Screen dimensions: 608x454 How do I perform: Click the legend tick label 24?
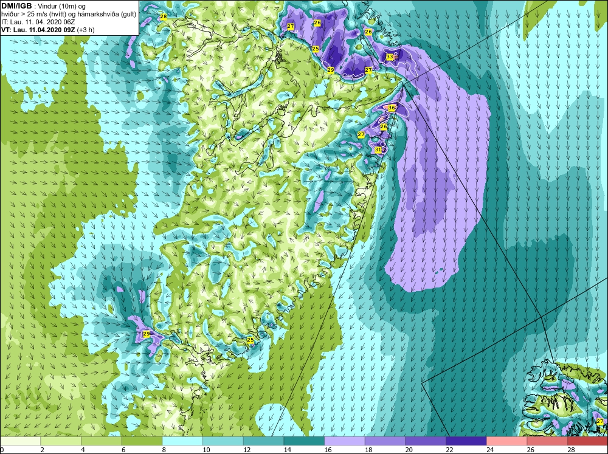pos(489,450)
